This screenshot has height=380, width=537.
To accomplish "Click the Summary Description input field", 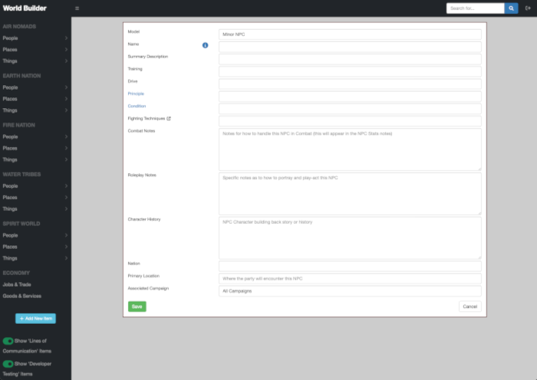I will 350,59.
